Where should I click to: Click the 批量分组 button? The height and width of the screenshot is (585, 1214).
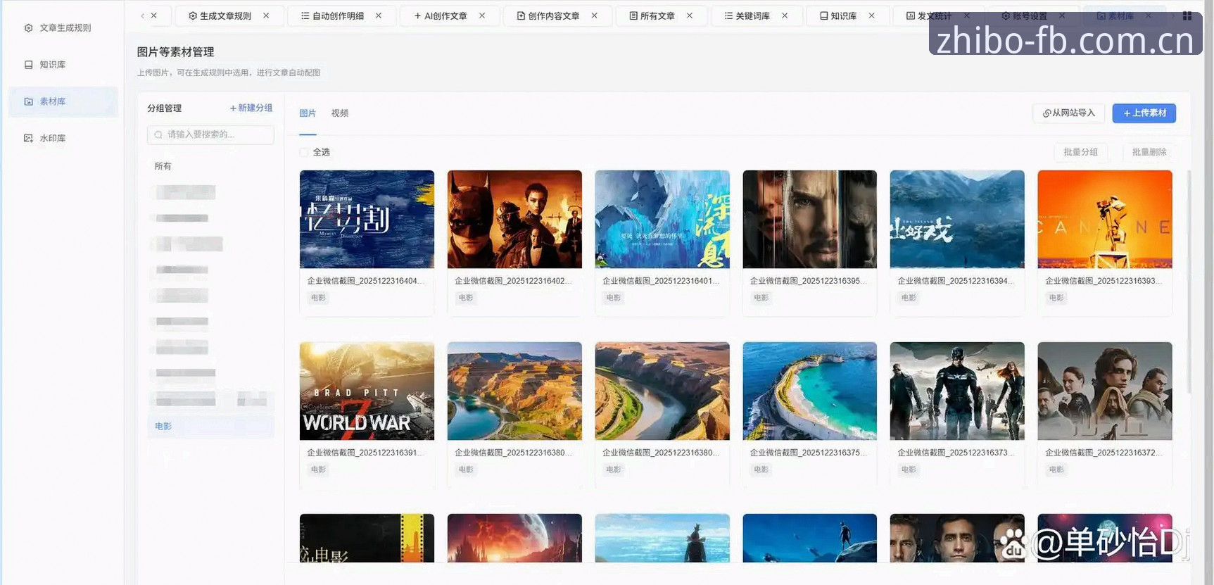click(1080, 152)
